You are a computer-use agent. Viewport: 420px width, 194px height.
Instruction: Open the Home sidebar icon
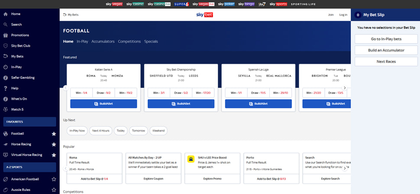[x=5, y=14]
